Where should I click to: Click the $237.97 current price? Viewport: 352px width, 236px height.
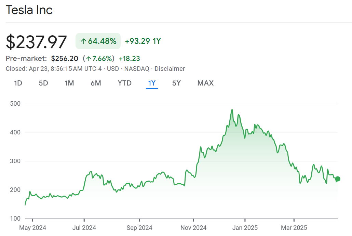[x=37, y=42]
